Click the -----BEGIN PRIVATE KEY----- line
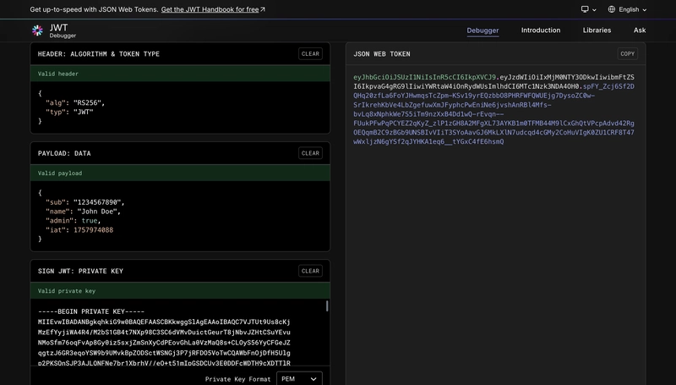676x385 pixels. coord(91,311)
